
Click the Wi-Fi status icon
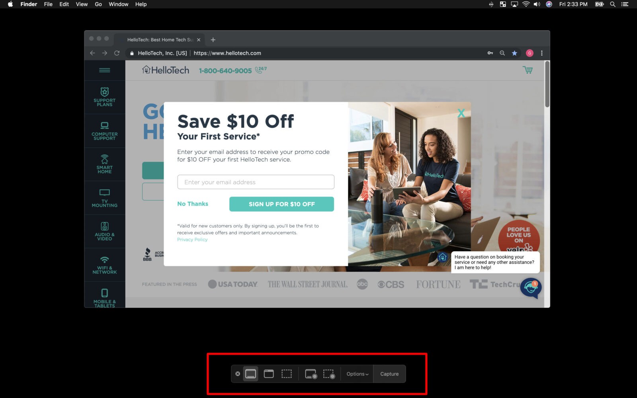click(526, 4)
